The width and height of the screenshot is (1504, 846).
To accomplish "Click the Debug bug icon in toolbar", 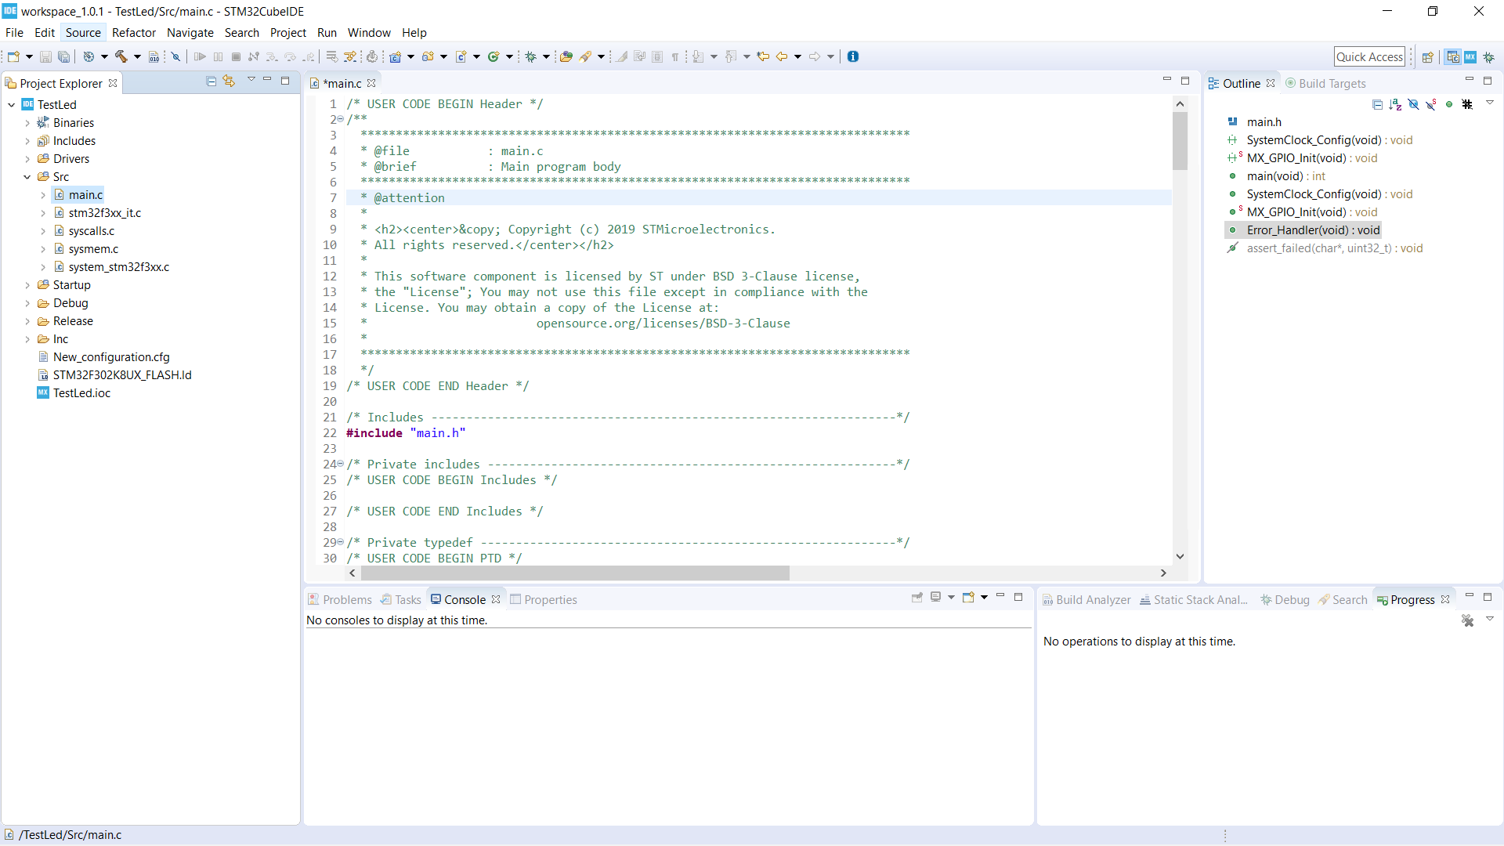I will [531, 56].
